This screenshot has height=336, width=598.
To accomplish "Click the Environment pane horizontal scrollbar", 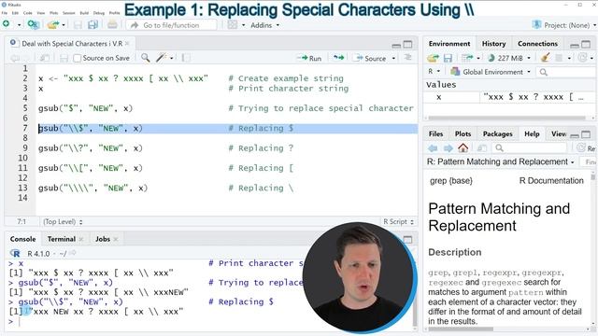I will 505,119.
